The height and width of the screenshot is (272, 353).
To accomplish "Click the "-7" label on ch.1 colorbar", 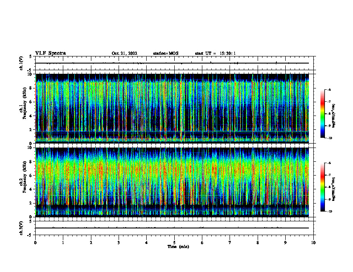I will click(x=329, y=102).
